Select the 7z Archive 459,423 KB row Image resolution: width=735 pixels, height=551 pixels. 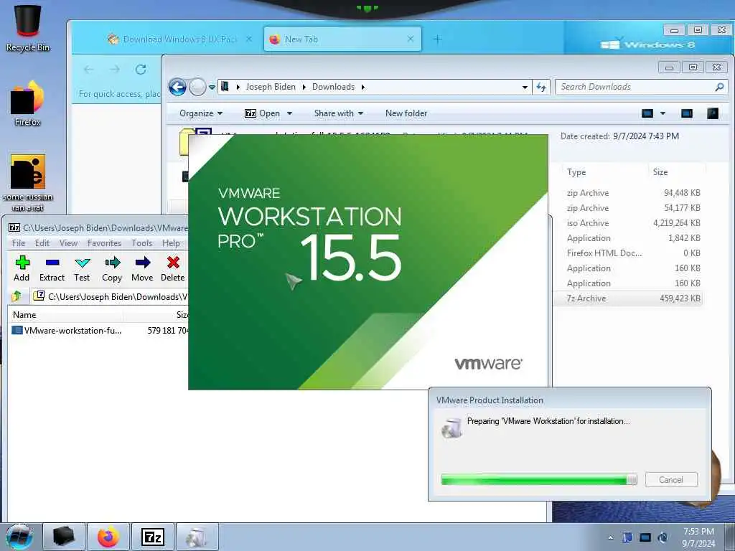(628, 298)
